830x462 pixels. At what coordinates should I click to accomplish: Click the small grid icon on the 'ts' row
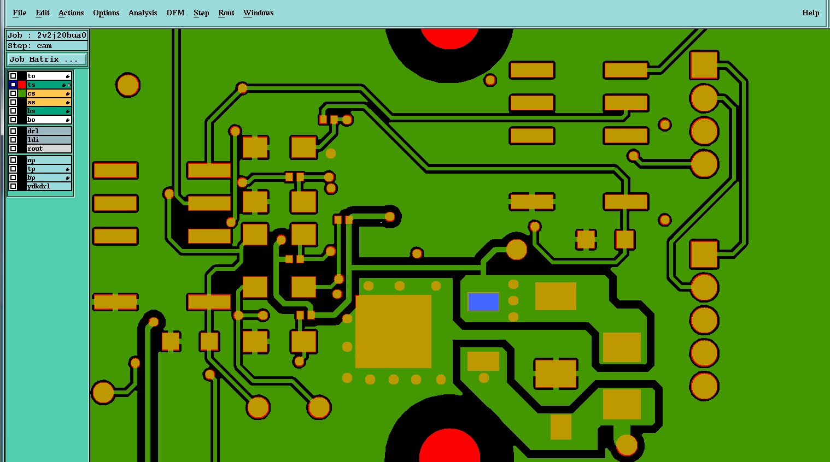tap(69, 85)
